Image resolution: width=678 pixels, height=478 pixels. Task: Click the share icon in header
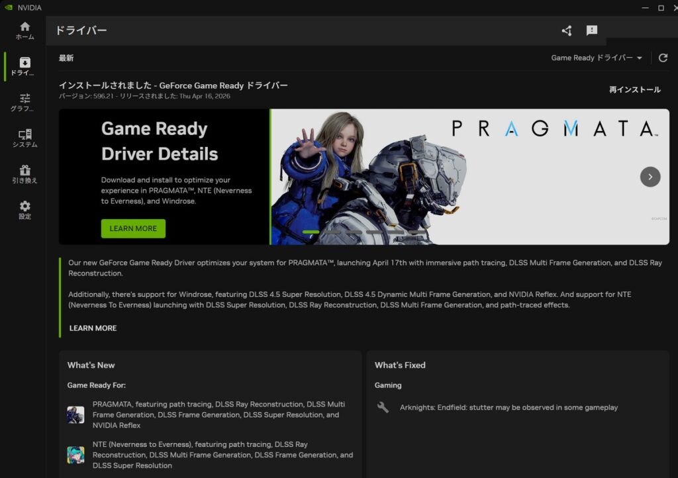click(566, 30)
